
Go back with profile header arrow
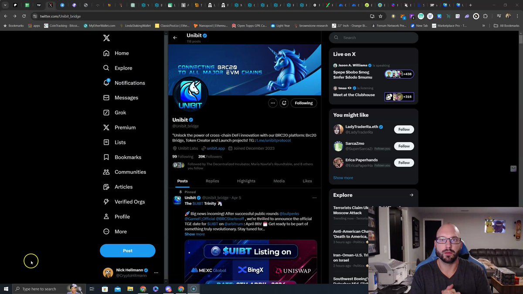click(x=175, y=37)
